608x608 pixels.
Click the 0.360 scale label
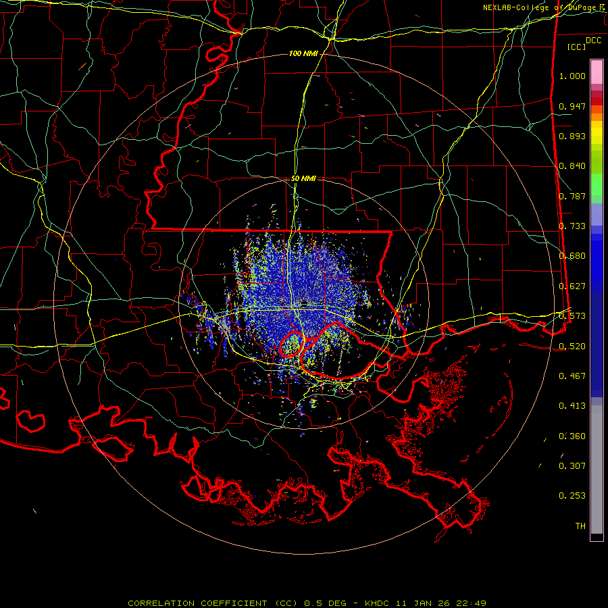click(x=572, y=436)
